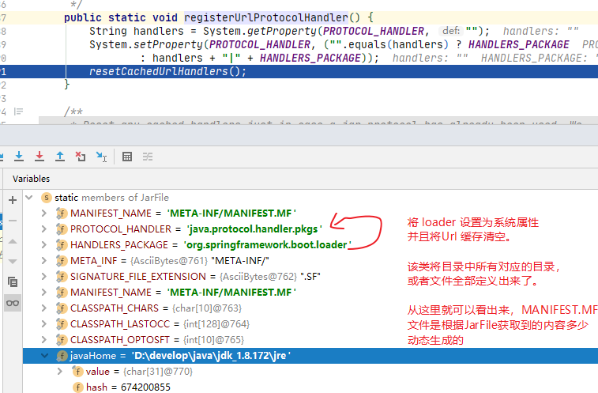Image resolution: width=598 pixels, height=393 pixels.
Task: Collapse the static members of JarFile node
Action: [x=29, y=198]
